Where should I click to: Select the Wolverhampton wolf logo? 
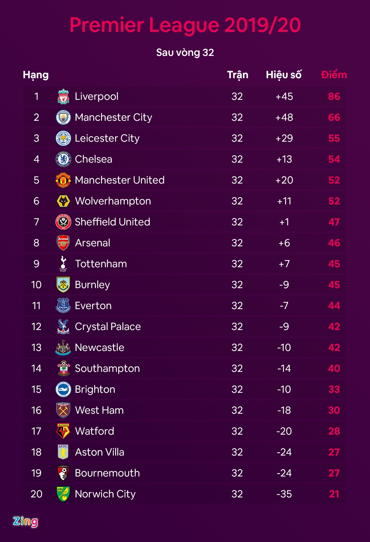coord(63,201)
